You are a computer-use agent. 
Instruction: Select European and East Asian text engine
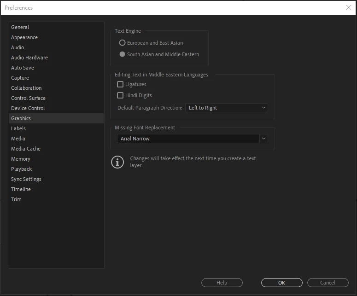click(122, 43)
